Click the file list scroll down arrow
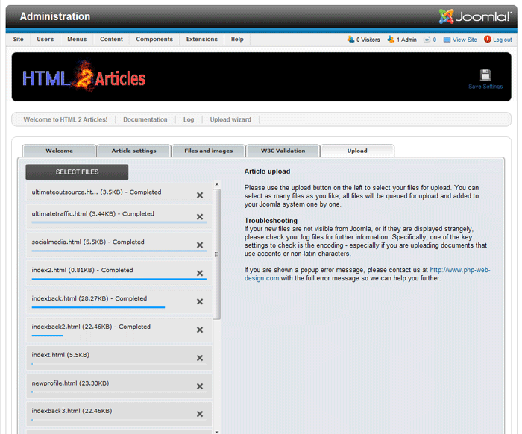The width and height of the screenshot is (522, 434). point(217,432)
